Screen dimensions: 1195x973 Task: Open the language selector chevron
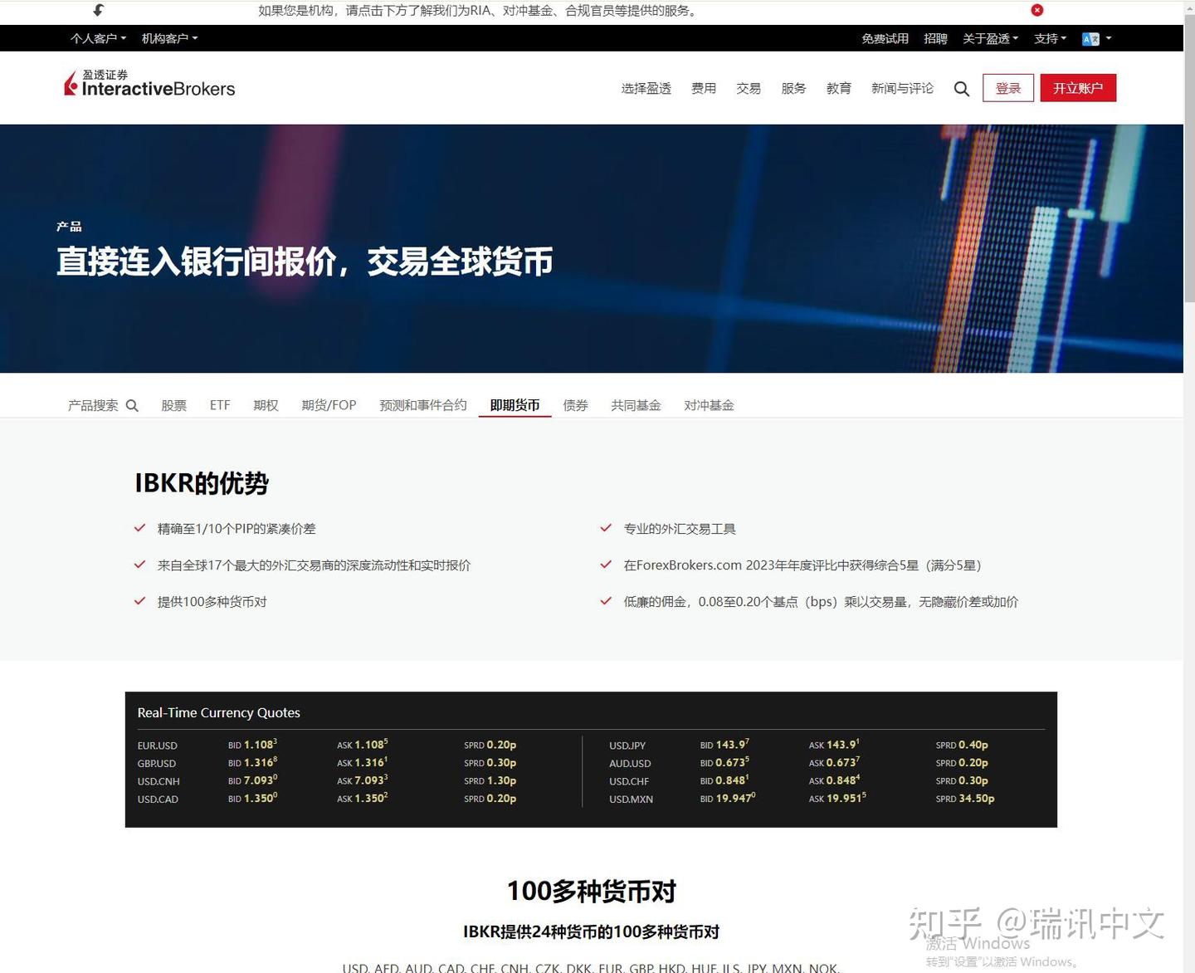click(1107, 38)
